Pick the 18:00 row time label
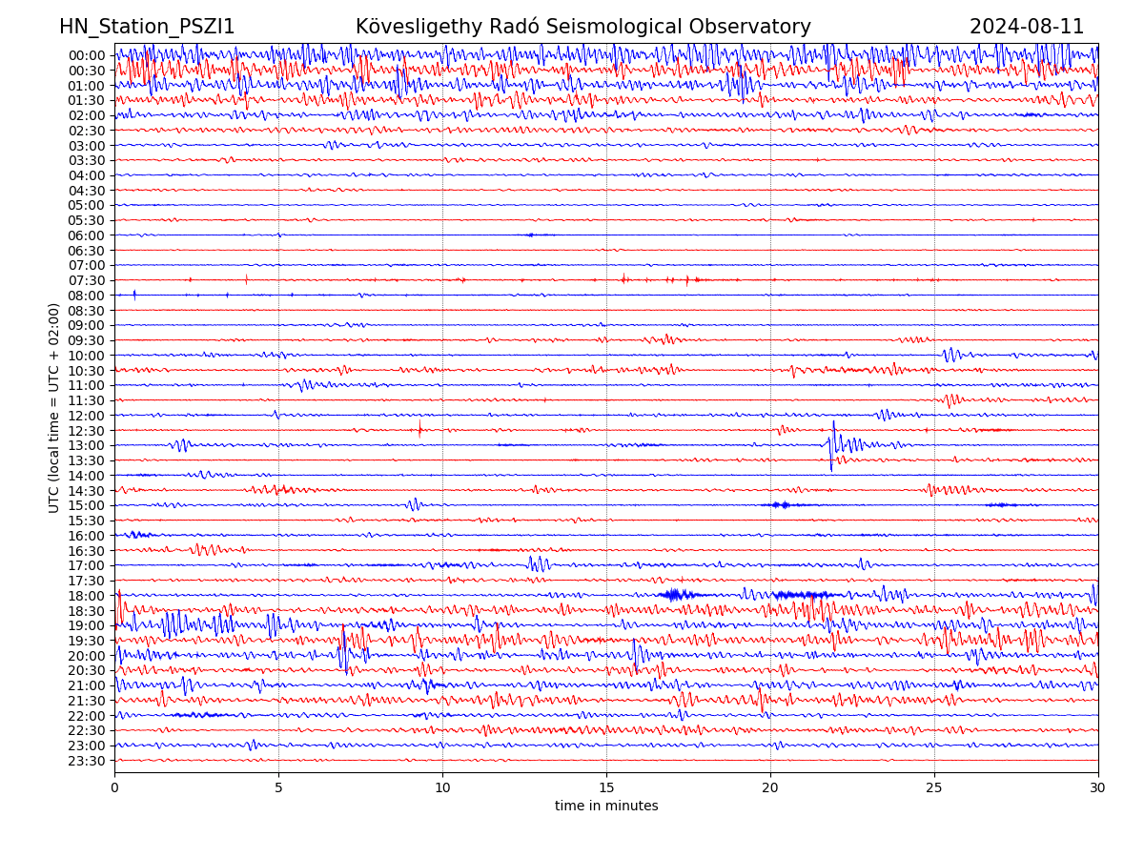This screenshot has height=858, width=1144. point(87,596)
